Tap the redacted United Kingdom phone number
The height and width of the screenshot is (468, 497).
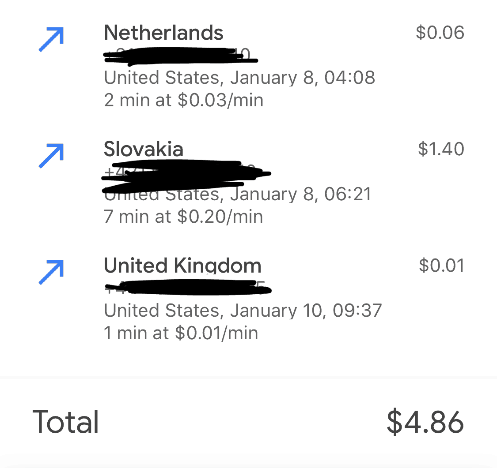[188, 288]
